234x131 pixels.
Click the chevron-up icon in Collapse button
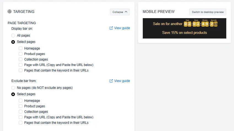[x=126, y=12]
